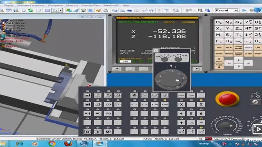Click the O/P address key
The width and height of the screenshot is (262, 147).
[219, 22]
